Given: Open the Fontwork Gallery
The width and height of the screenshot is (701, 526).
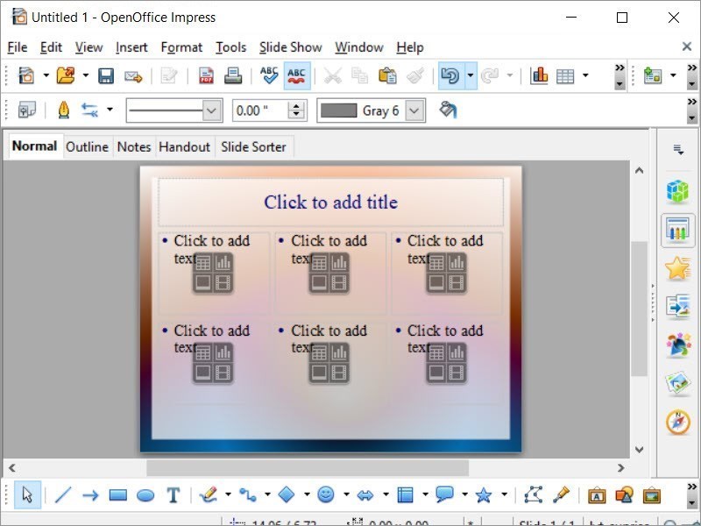Looking at the screenshot, I should point(597,495).
